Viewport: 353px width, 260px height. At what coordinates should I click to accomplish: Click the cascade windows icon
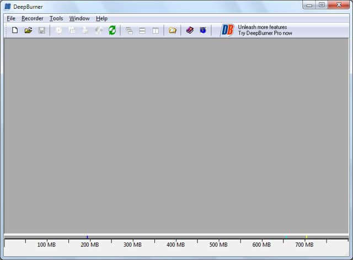pyautogui.click(x=129, y=30)
